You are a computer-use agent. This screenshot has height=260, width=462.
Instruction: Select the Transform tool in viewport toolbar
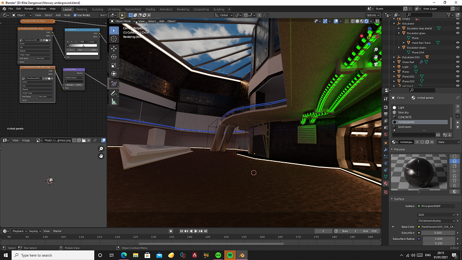coord(114,74)
